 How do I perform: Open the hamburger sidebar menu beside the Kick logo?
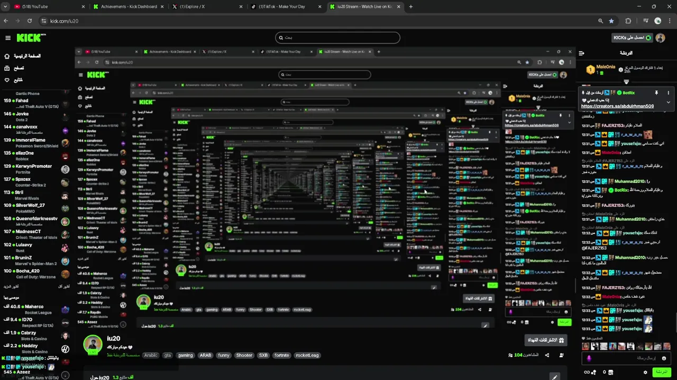coord(8,38)
